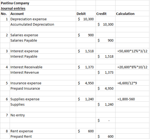Select the Supplies account cell under Supplies expense
The image size is (150, 139).
click(43, 104)
